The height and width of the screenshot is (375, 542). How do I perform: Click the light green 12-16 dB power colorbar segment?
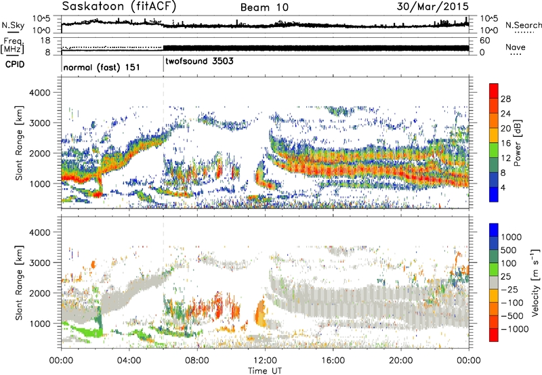494,150
